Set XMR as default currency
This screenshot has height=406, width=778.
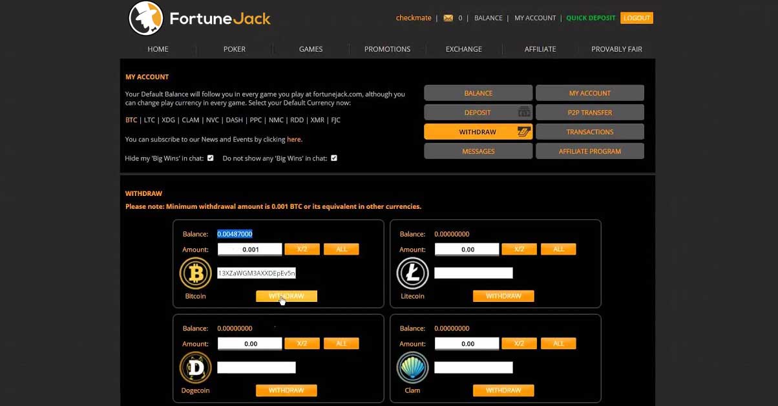click(318, 120)
